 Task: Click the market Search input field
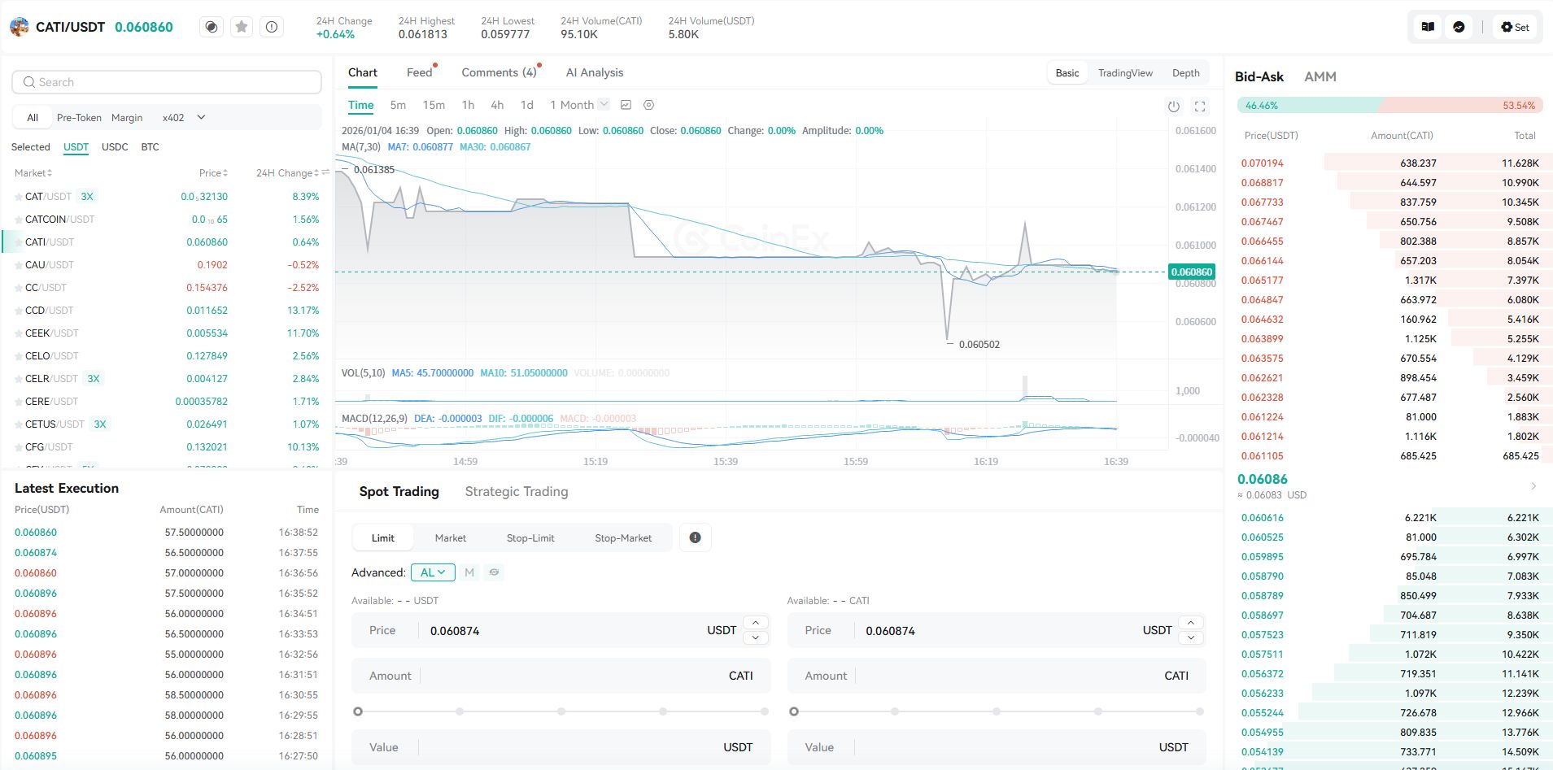[x=167, y=82]
